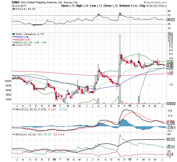Viewport: 177px width, 162px height.
Task: Click the Open 2.78 value
Action: click(x=68, y=6)
